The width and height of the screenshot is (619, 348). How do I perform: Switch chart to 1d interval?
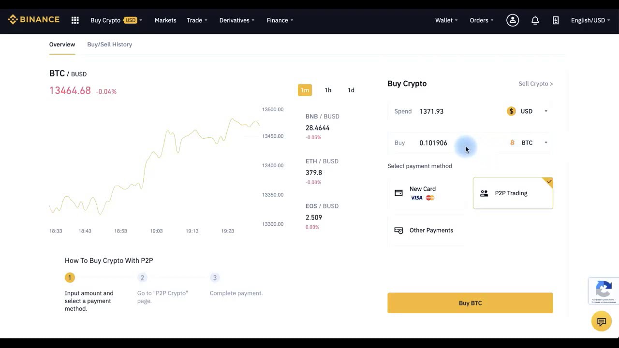[x=351, y=90]
